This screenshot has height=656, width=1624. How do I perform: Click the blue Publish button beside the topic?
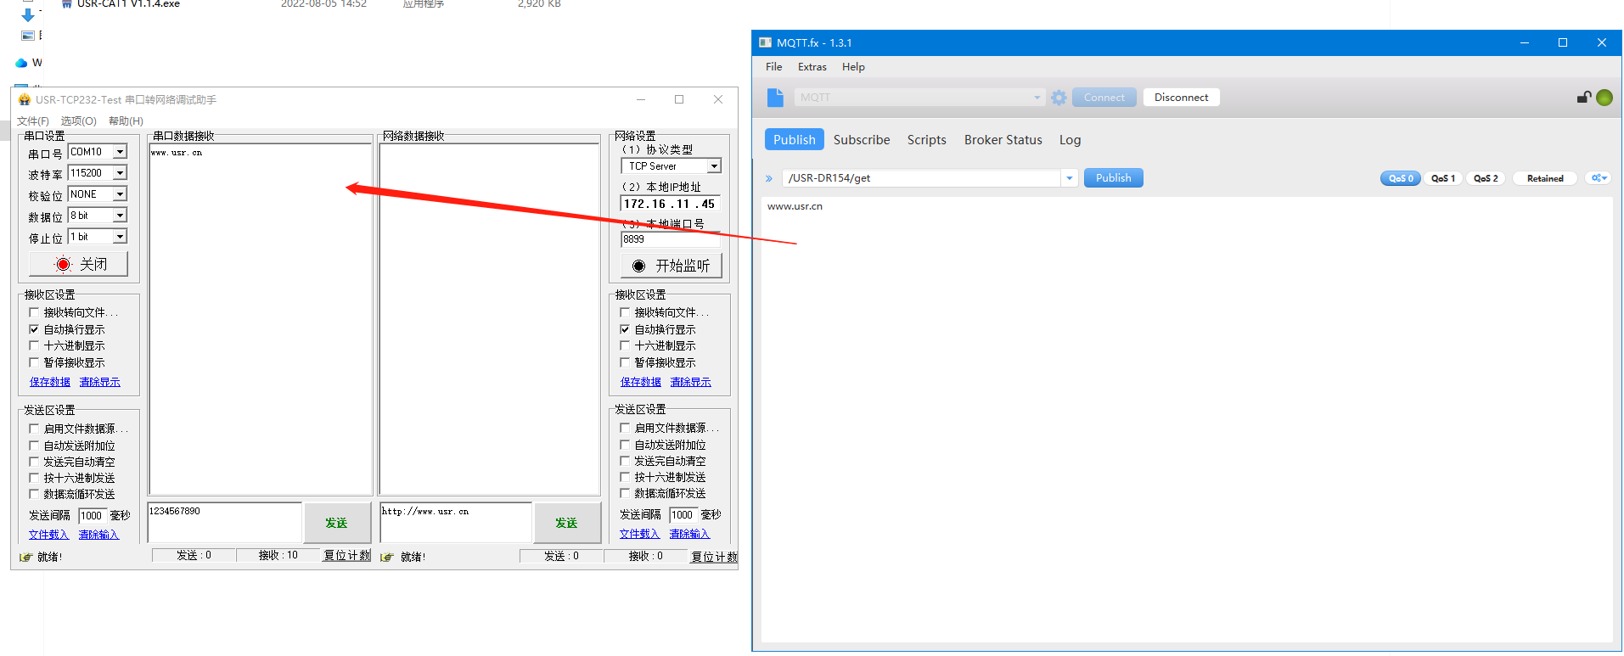1113,178
